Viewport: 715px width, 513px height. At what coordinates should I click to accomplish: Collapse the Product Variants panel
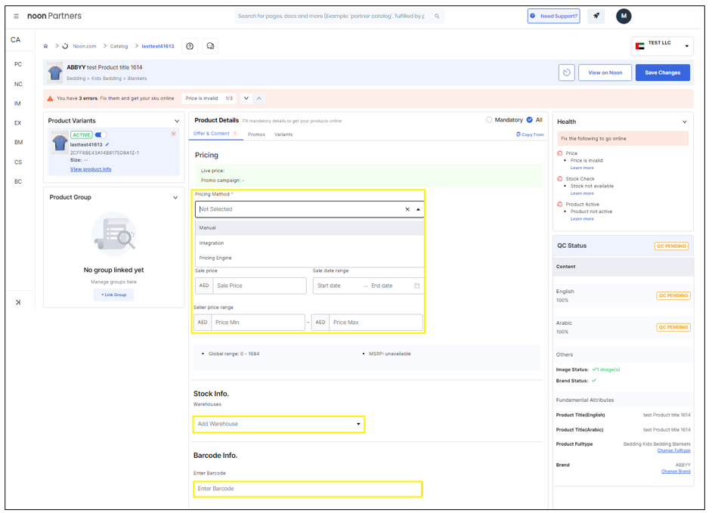click(177, 121)
